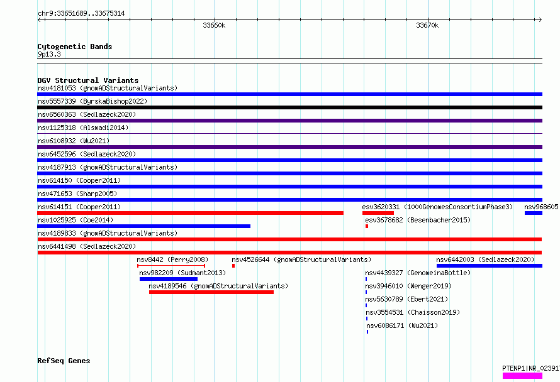Click nsv1125318 (Alsmadi2014) label

(83, 128)
